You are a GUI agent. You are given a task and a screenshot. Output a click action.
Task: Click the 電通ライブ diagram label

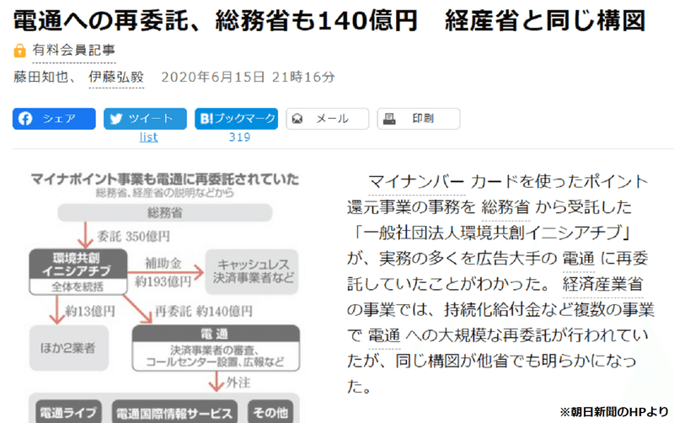point(68,413)
